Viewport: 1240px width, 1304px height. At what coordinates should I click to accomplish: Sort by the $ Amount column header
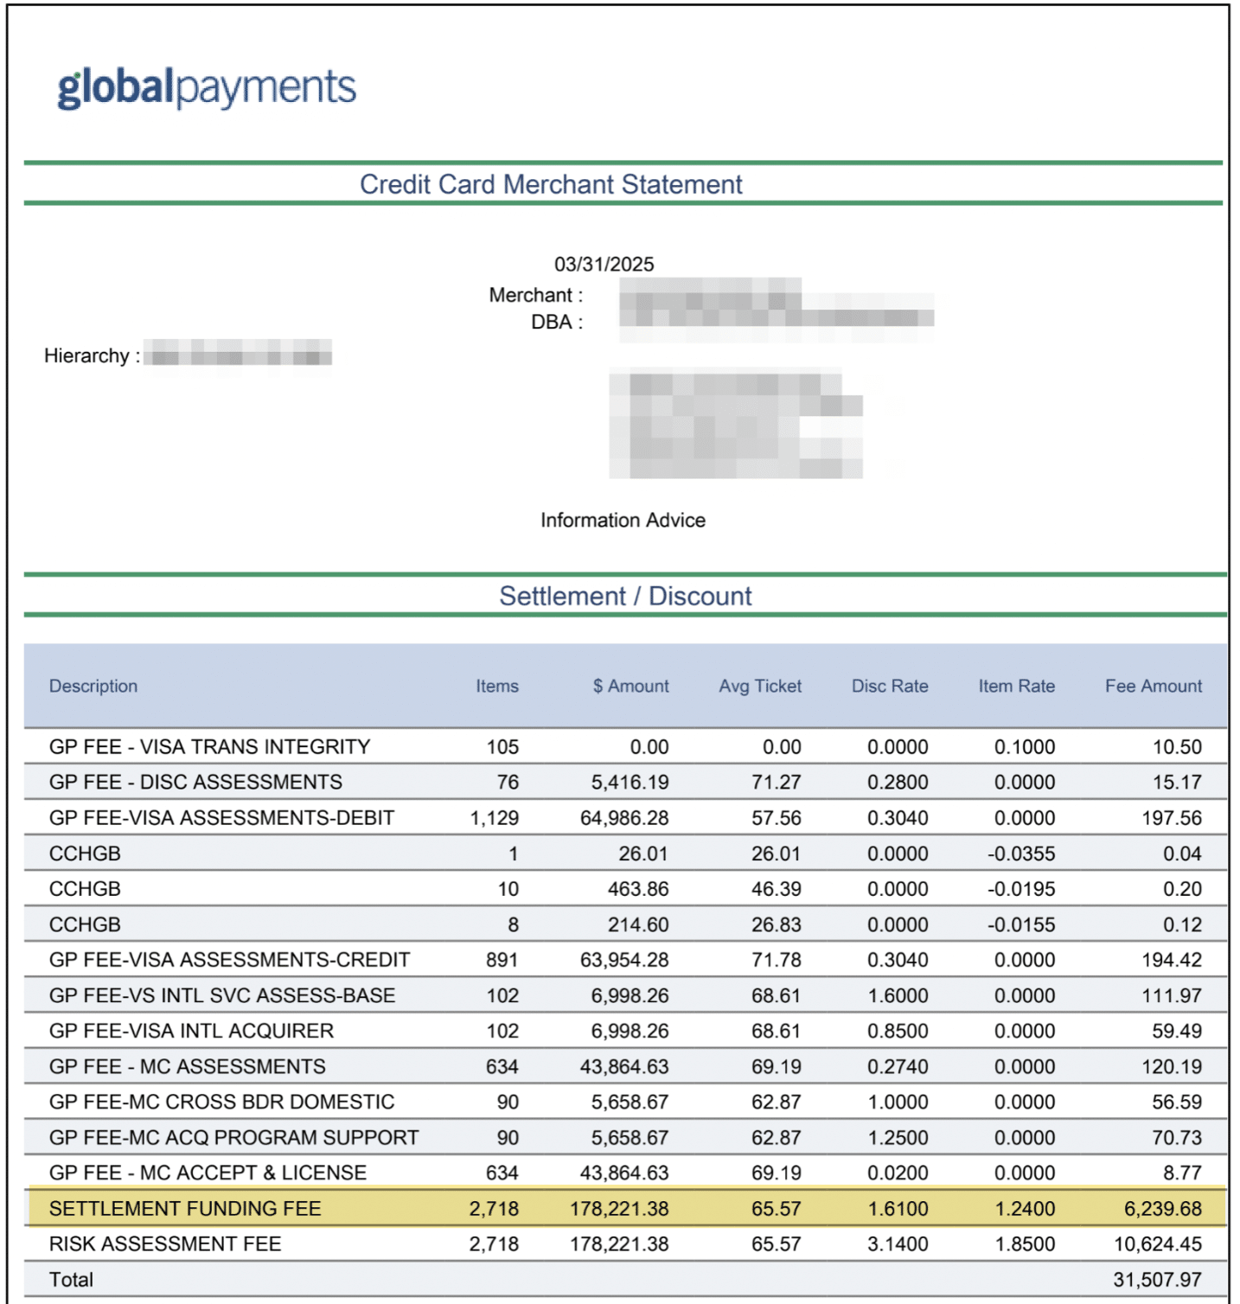pos(629,686)
